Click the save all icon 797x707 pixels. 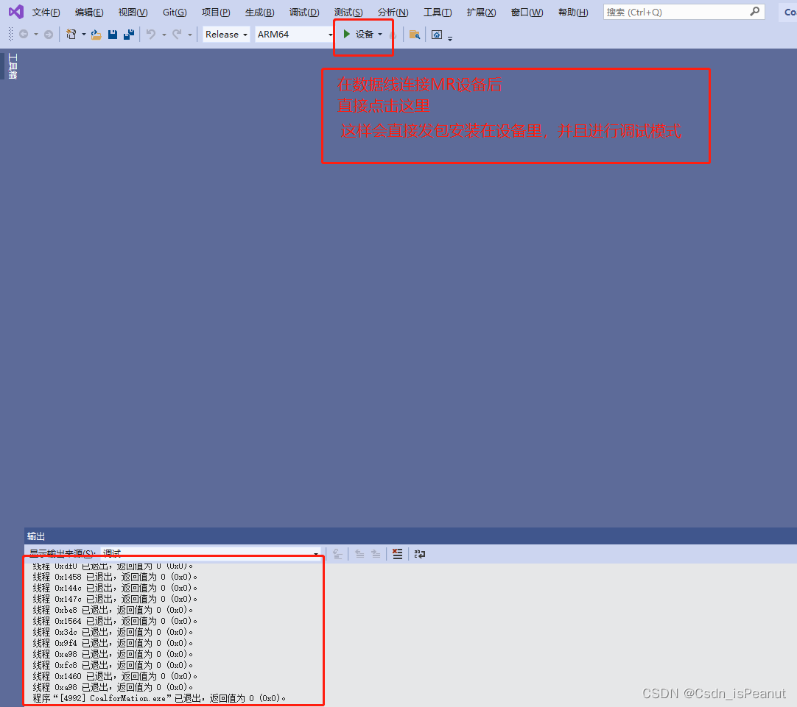[x=129, y=34]
